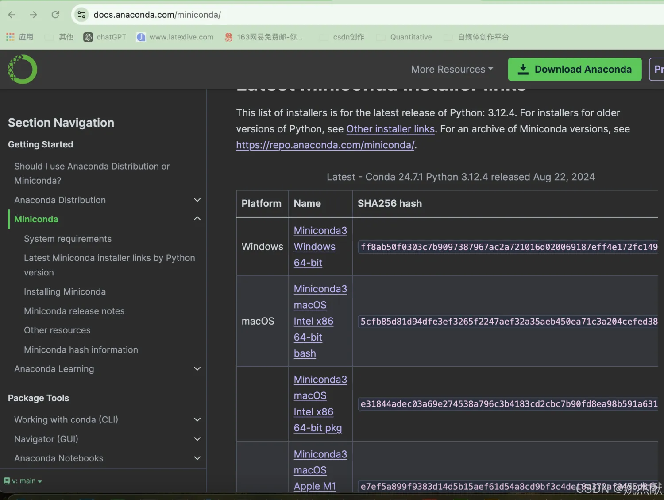Open the Anaconda Distribution nav item
The image size is (664, 500).
click(x=60, y=200)
